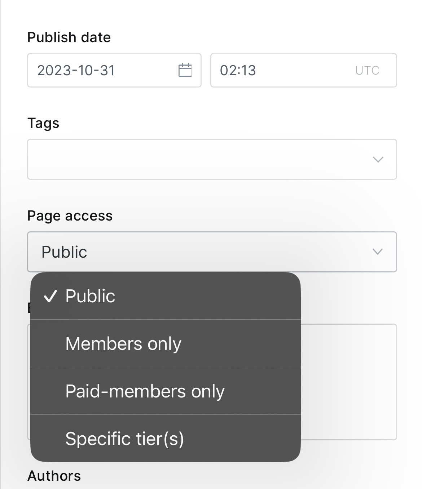Click the Tags field label
Screen dimensions: 422x489
[x=43, y=123]
